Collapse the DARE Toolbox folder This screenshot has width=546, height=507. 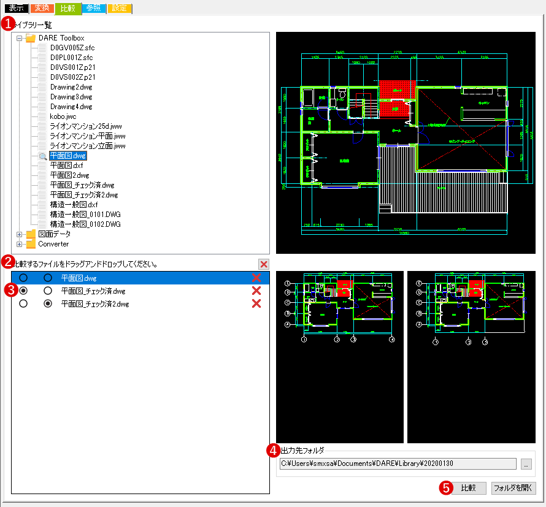pos(20,38)
